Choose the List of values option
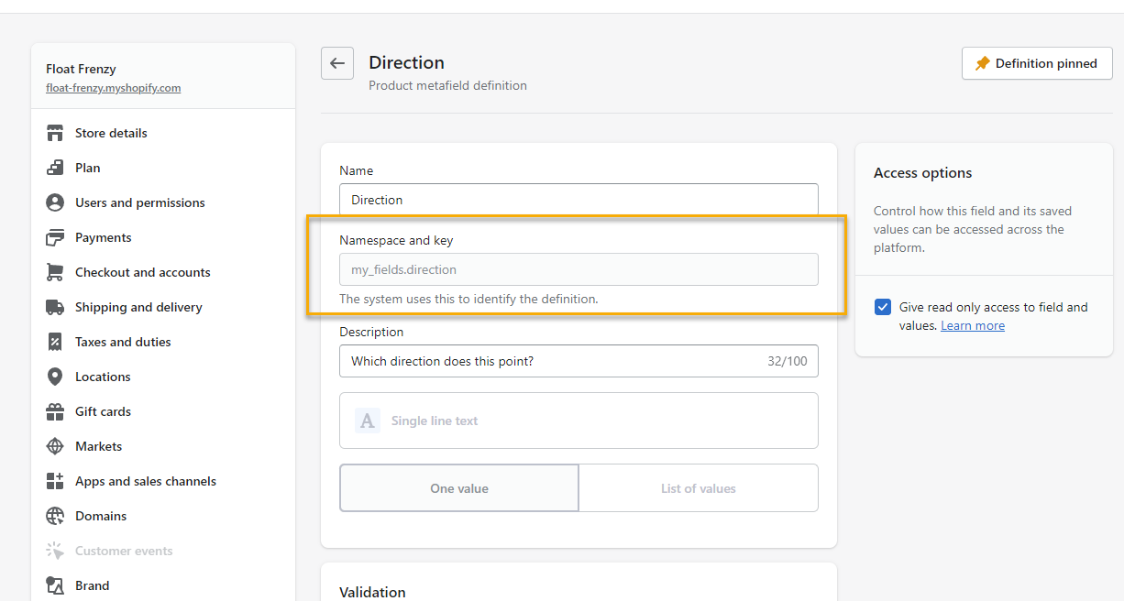This screenshot has width=1124, height=601. point(698,488)
